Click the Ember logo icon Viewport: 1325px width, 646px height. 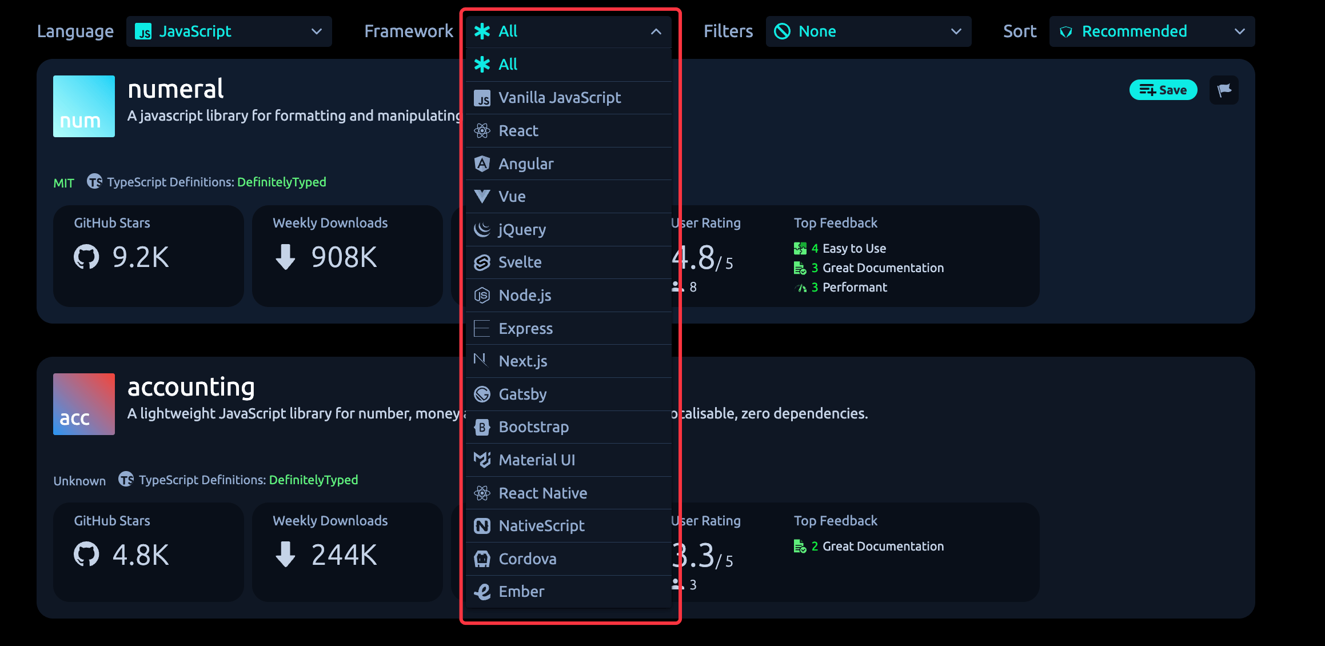point(482,592)
